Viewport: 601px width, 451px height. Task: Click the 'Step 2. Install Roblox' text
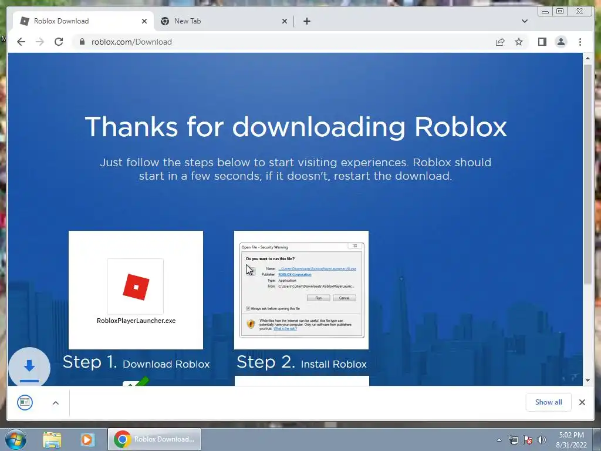point(301,362)
